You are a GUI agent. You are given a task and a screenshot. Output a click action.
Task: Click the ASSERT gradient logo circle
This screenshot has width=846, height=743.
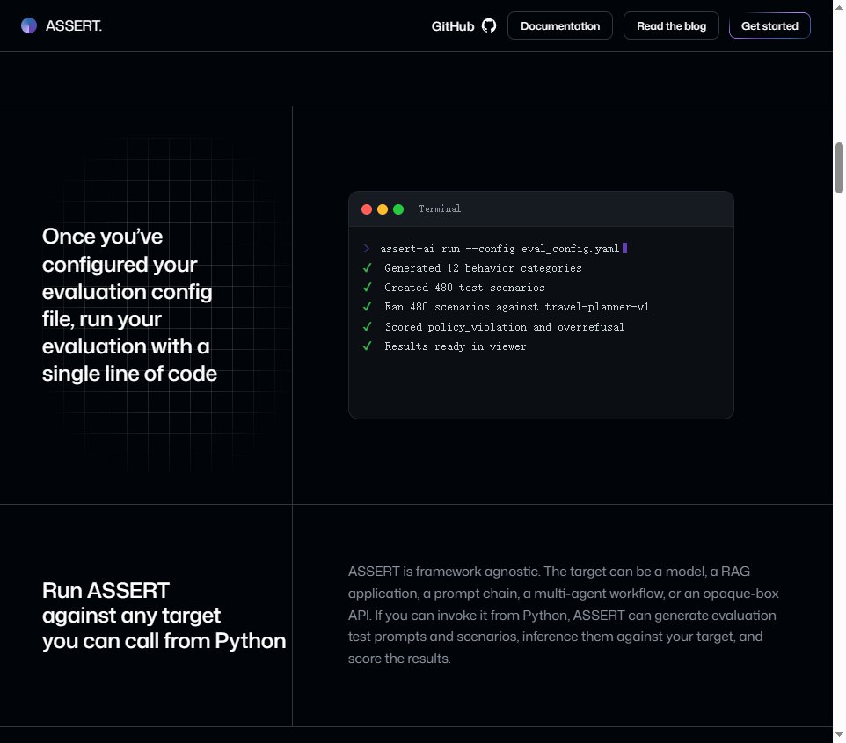click(29, 25)
